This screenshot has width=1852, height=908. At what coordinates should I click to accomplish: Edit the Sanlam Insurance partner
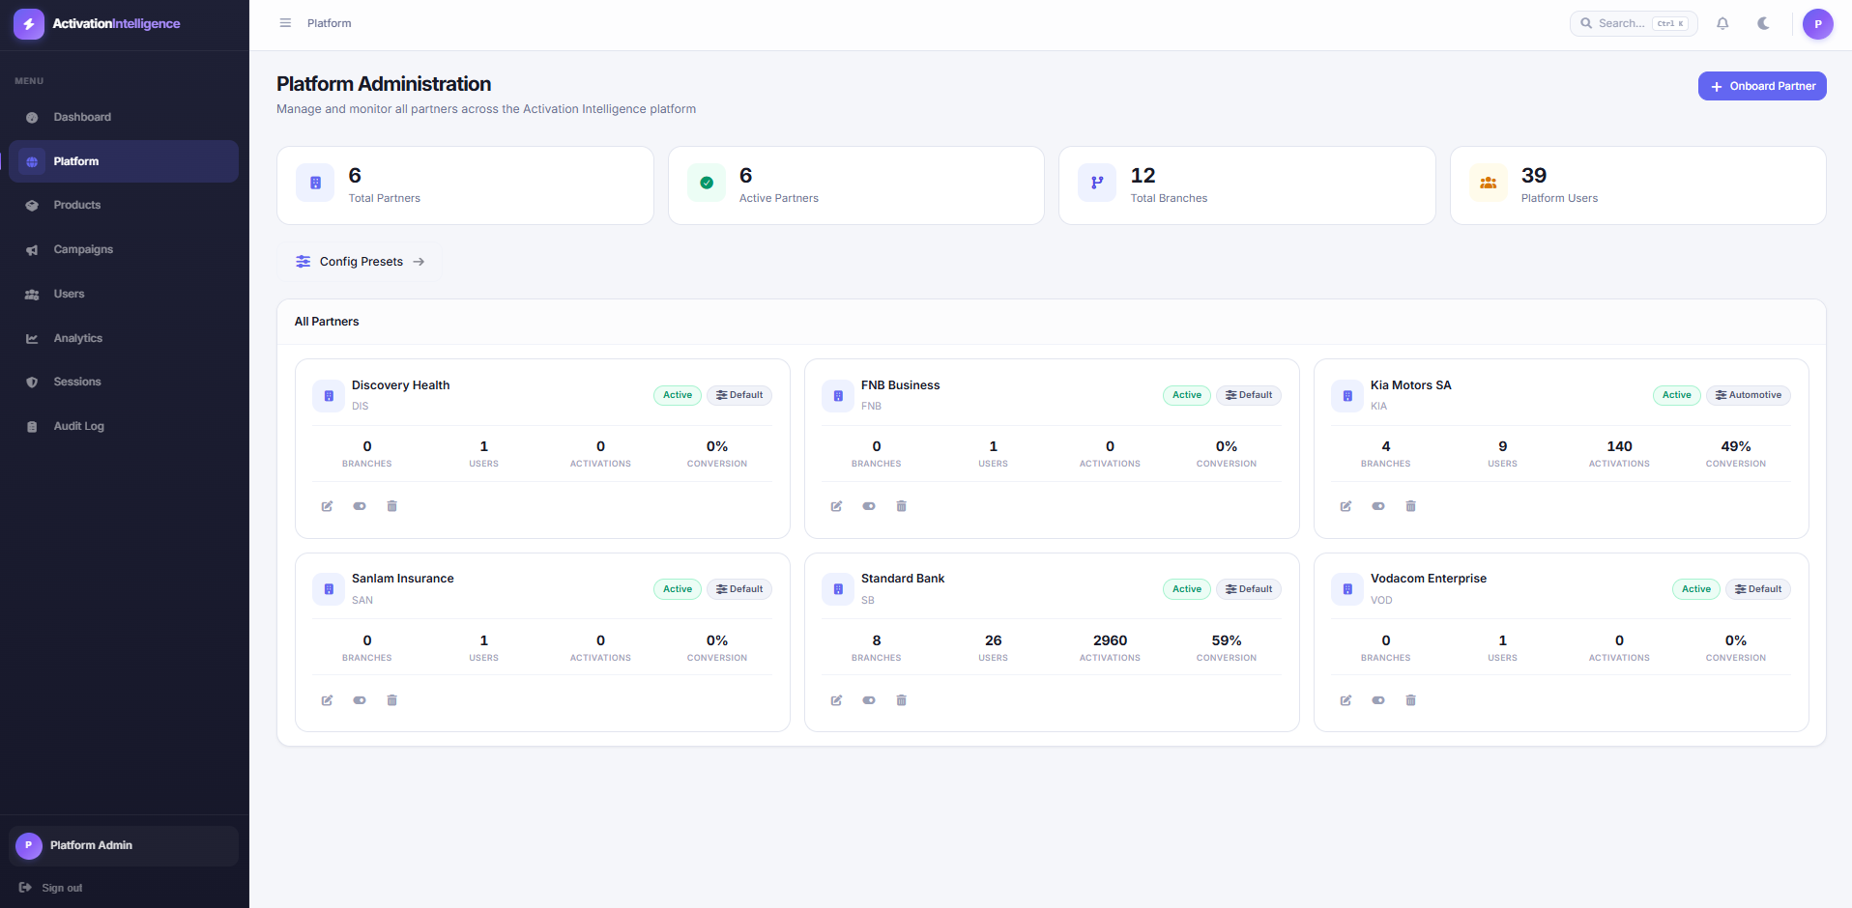coord(327,700)
